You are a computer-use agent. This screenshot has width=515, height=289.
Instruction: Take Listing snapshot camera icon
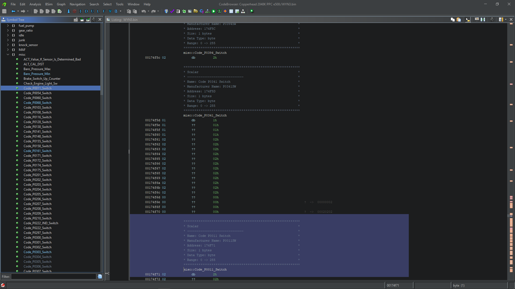pos(492,20)
